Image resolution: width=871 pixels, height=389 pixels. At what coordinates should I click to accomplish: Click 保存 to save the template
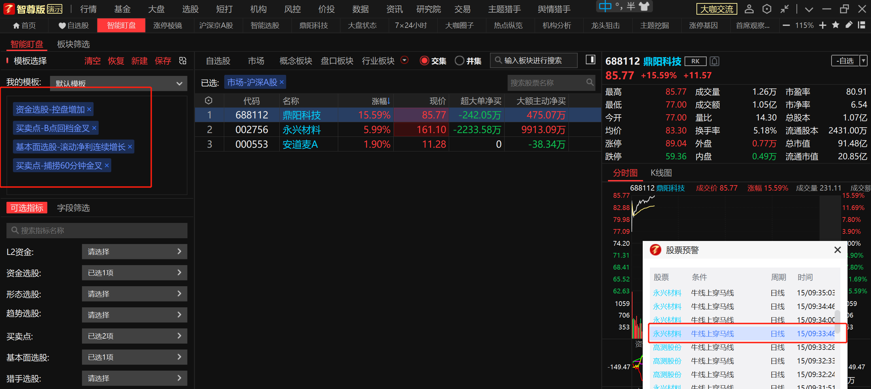pyautogui.click(x=163, y=61)
